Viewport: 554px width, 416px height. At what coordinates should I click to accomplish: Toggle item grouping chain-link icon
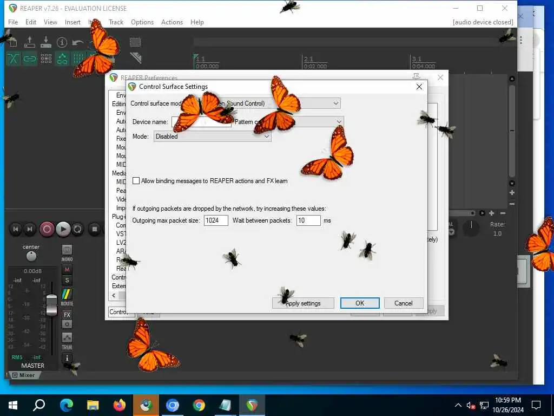pyautogui.click(x=30, y=58)
